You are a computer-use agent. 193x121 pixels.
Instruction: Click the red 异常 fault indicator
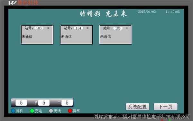(70, 111)
